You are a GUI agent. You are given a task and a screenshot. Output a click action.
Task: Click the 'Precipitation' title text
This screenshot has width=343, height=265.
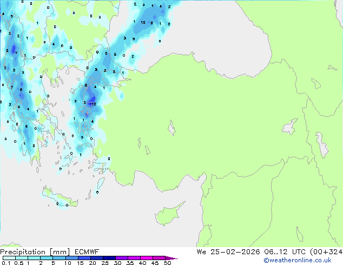pos(23,252)
